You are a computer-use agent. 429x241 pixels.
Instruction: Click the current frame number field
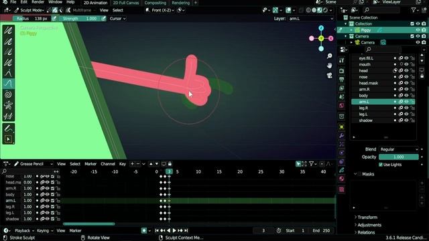[263, 230]
